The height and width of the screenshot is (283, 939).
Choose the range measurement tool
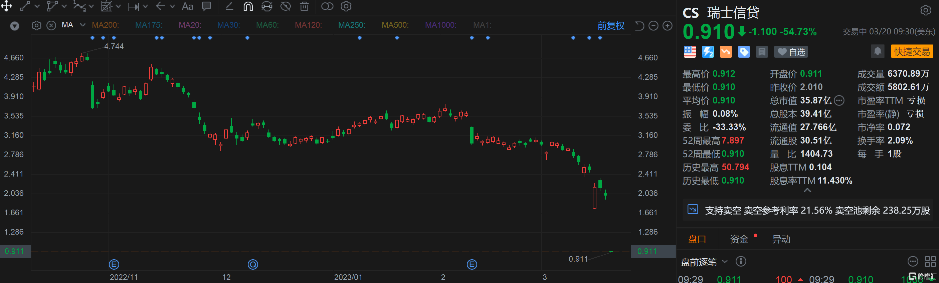(134, 7)
